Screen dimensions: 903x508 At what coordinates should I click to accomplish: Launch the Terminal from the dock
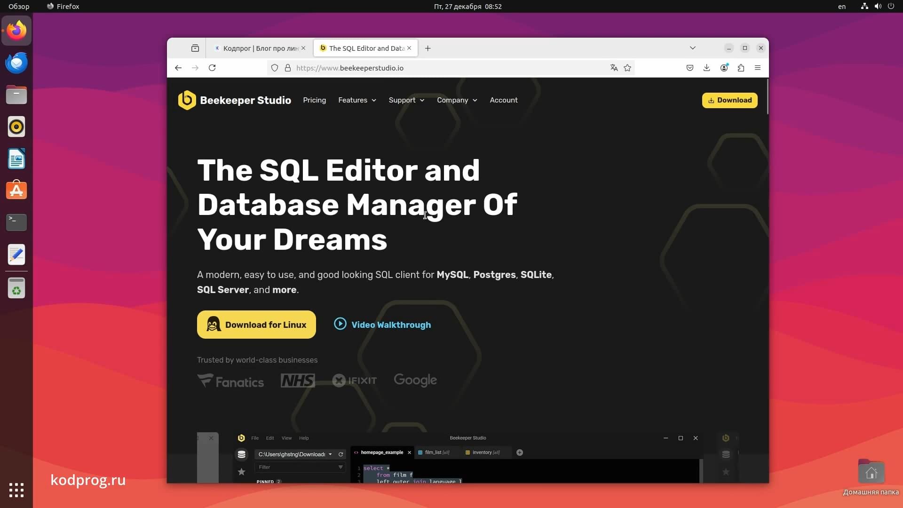(16, 222)
